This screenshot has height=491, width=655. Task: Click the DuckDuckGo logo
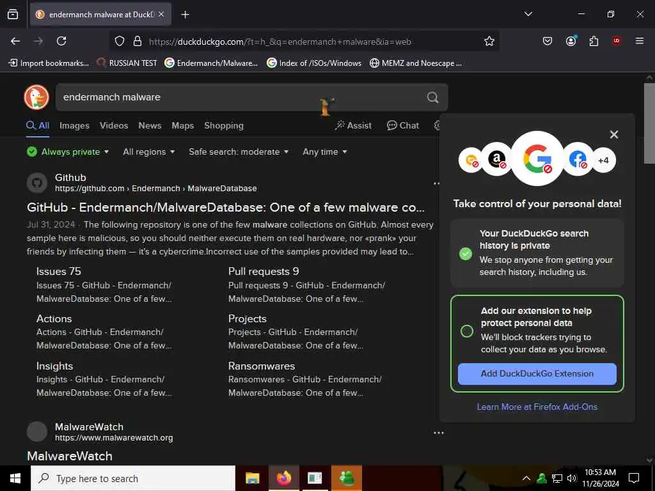(36, 97)
